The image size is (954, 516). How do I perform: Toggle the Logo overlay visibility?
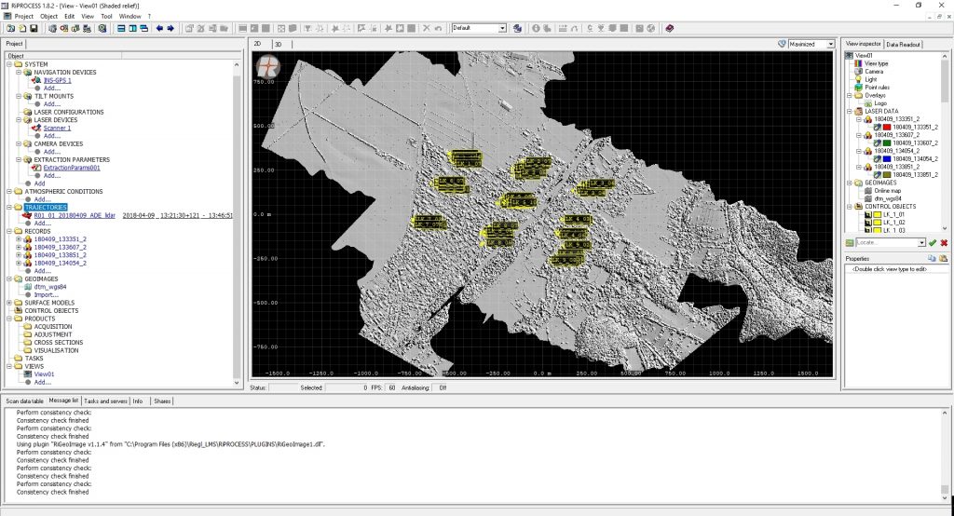pyautogui.click(x=867, y=103)
